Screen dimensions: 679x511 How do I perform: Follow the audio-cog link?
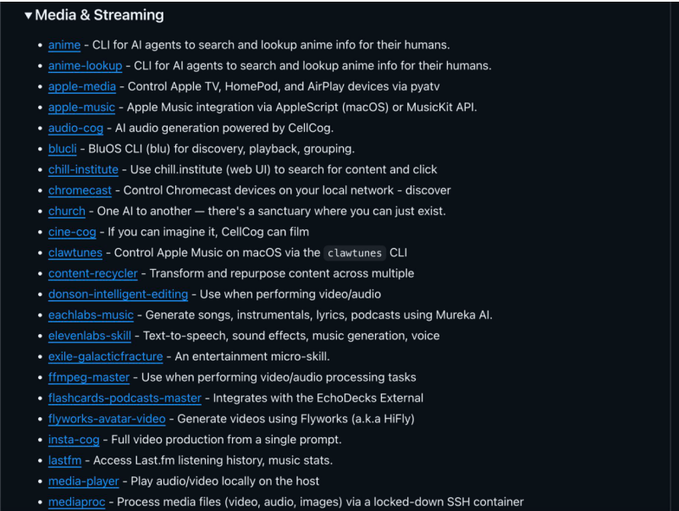pyautogui.click(x=75, y=128)
